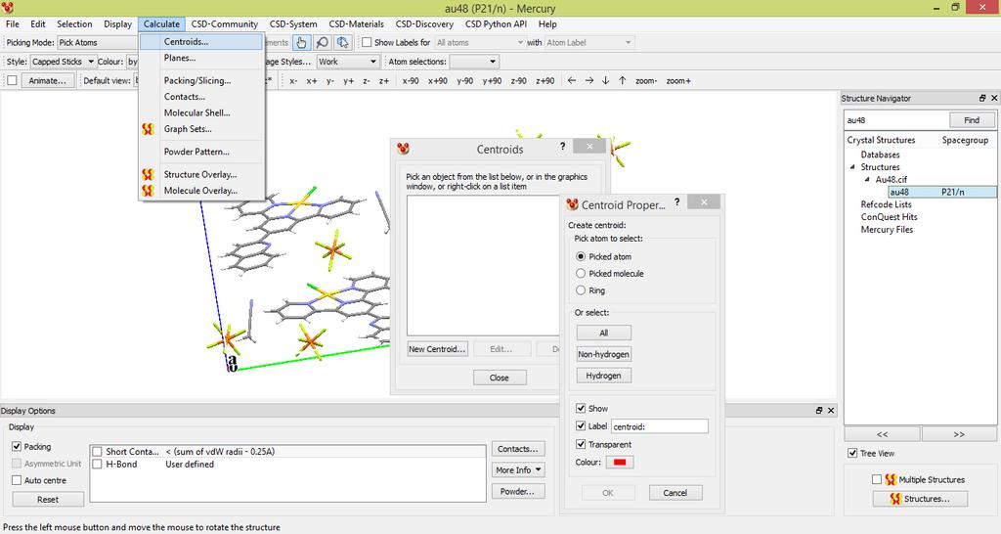Viewport: 1001px width, 534px height.
Task: Click the zoom+ toolbar button
Action: coord(678,81)
